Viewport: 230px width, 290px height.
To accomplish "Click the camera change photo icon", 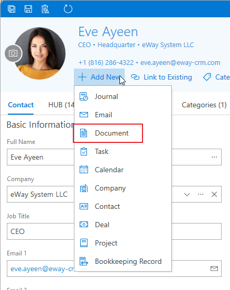I will point(13,53).
